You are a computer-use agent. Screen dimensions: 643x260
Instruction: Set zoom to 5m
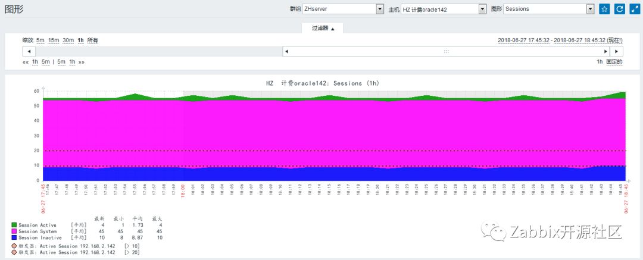[x=40, y=40]
